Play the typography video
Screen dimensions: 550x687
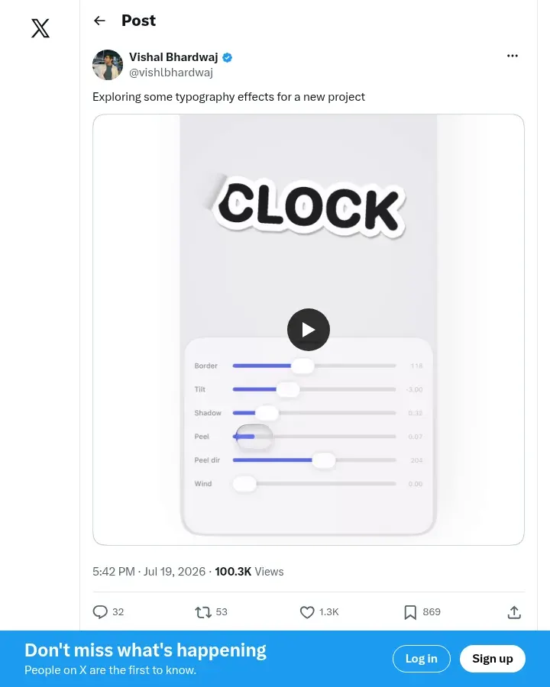click(309, 330)
